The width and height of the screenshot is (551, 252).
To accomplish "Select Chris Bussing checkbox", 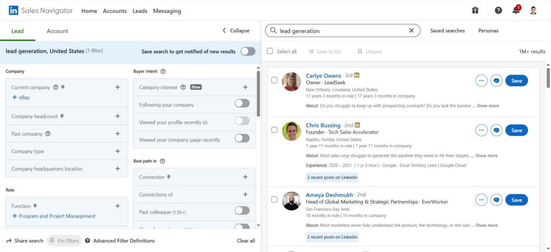I will point(274,130).
